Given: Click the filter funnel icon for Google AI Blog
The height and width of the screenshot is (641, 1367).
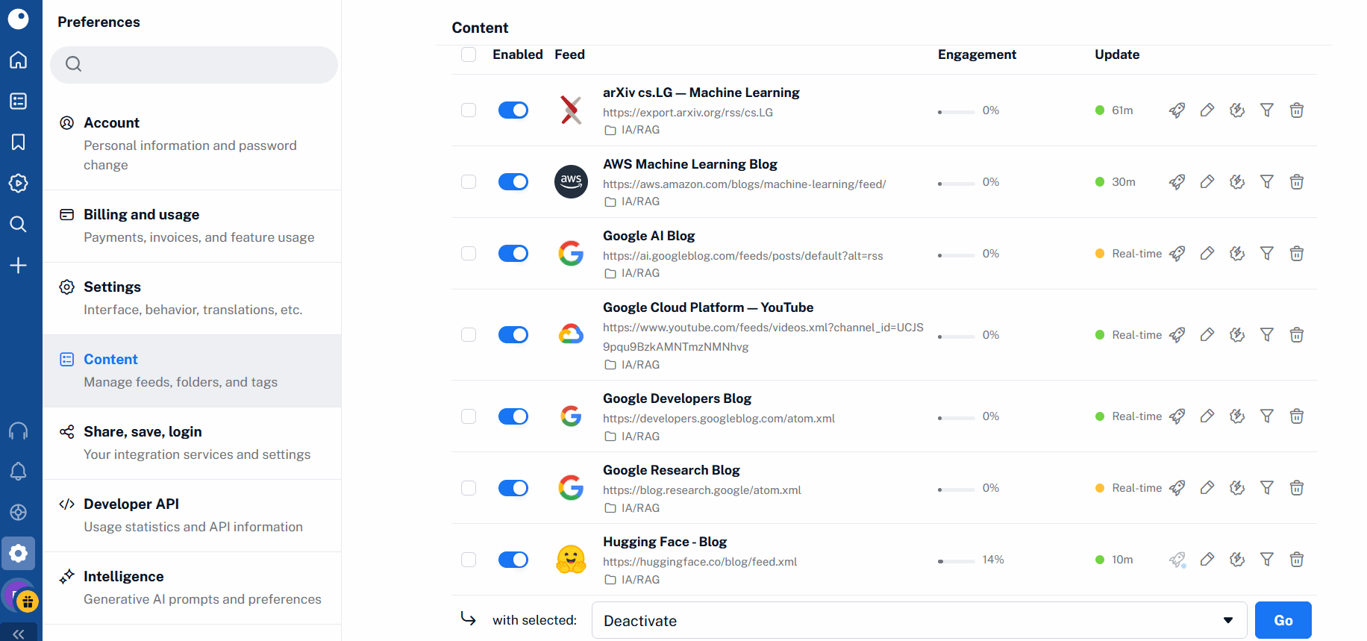Looking at the screenshot, I should click(1266, 254).
